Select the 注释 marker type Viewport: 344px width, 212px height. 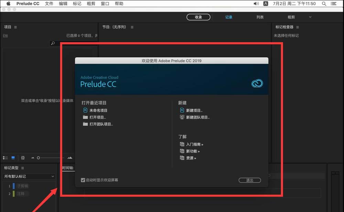pos(21,193)
